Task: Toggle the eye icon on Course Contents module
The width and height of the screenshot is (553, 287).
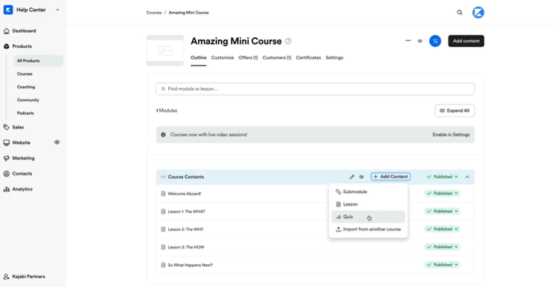Action: [361, 177]
